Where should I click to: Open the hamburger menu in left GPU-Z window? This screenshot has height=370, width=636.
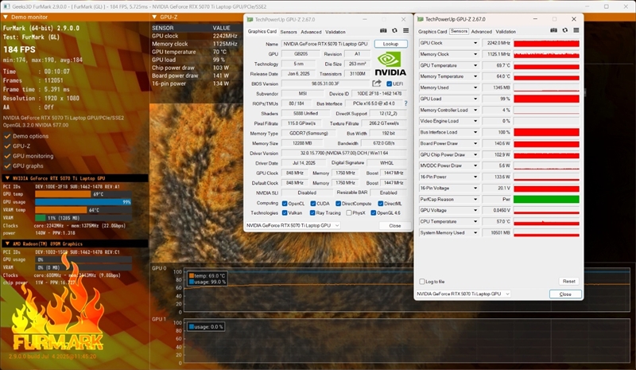click(x=405, y=30)
